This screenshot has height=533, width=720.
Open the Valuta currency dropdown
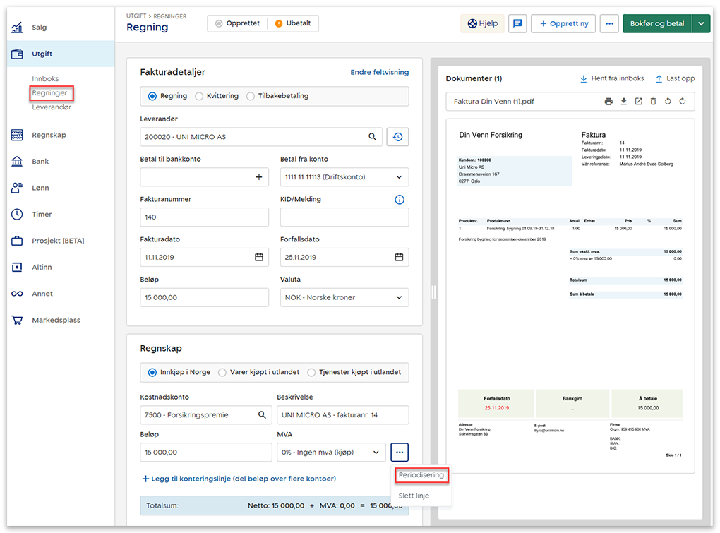click(399, 297)
